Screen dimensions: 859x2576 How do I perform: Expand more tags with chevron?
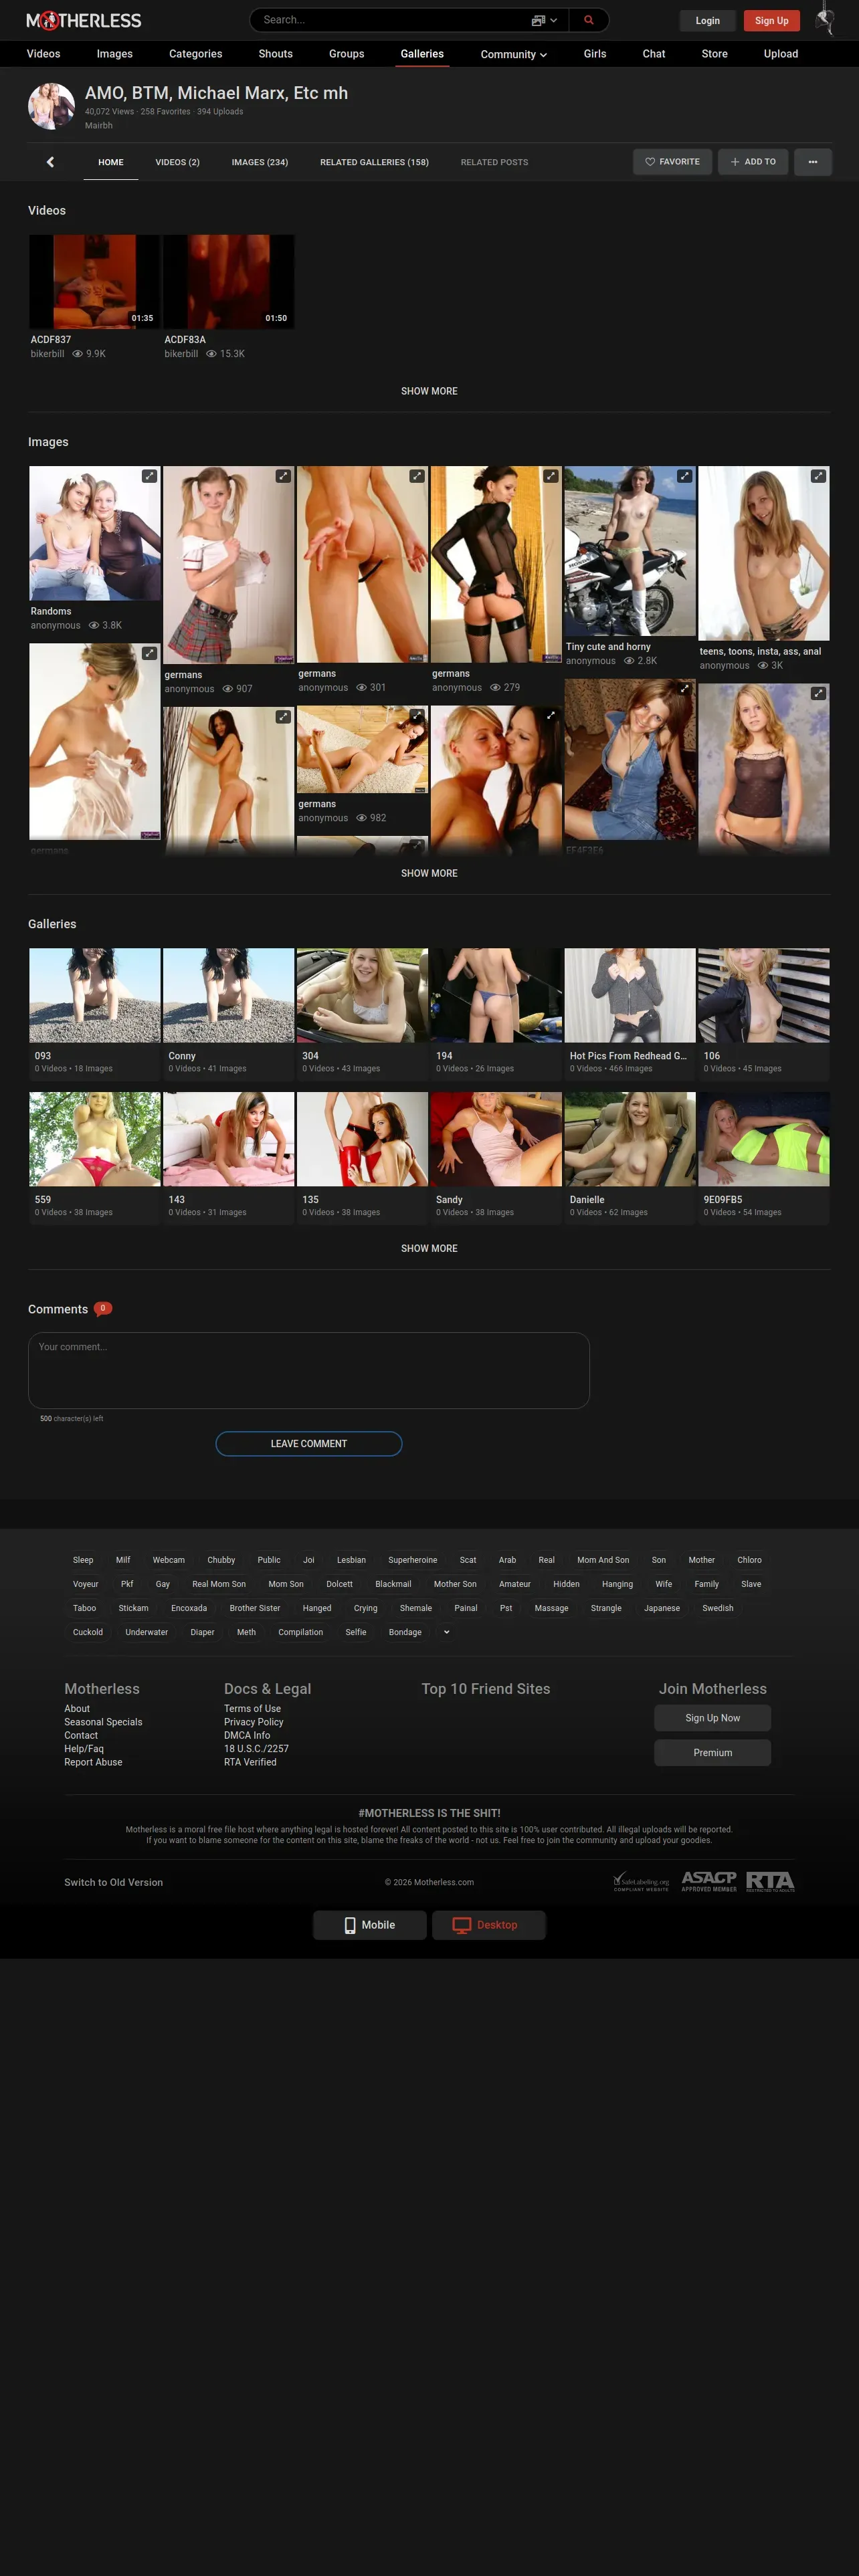(446, 1632)
